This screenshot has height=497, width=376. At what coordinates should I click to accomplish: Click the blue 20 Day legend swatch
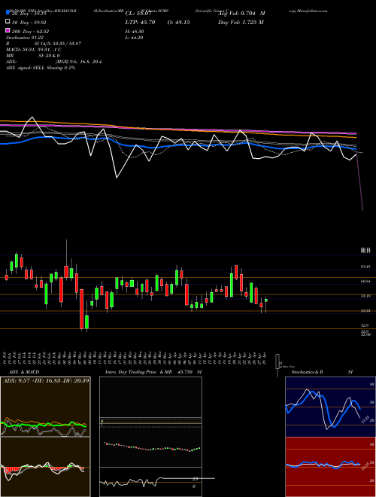8,13
